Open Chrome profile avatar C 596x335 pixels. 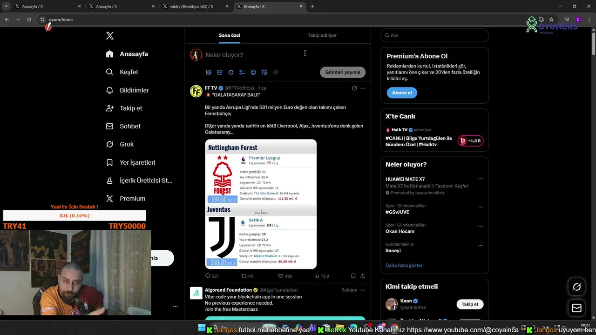(578, 20)
